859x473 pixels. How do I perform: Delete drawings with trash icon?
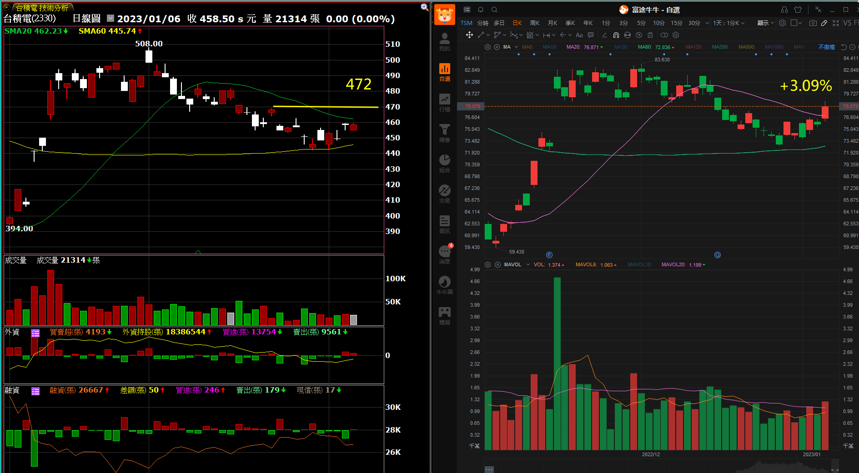pos(650,35)
